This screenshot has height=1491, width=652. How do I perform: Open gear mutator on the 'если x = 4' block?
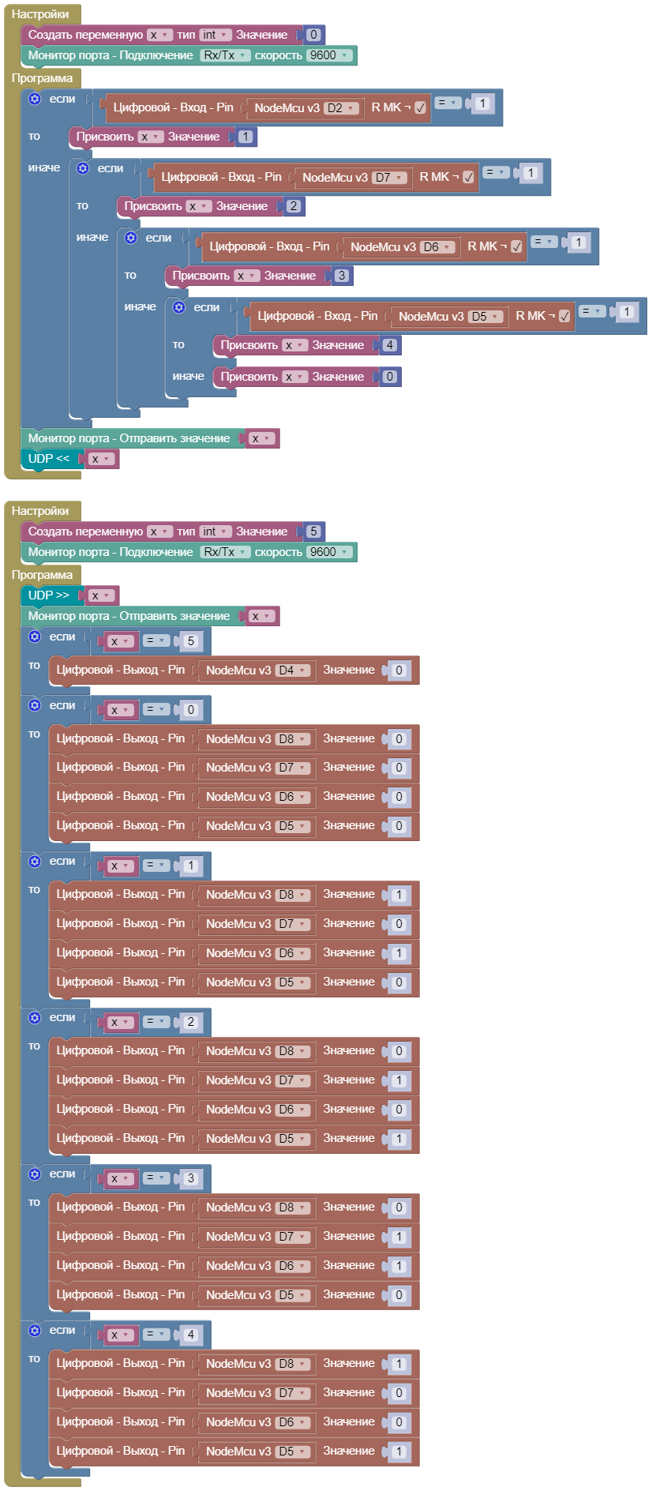tap(35, 1330)
